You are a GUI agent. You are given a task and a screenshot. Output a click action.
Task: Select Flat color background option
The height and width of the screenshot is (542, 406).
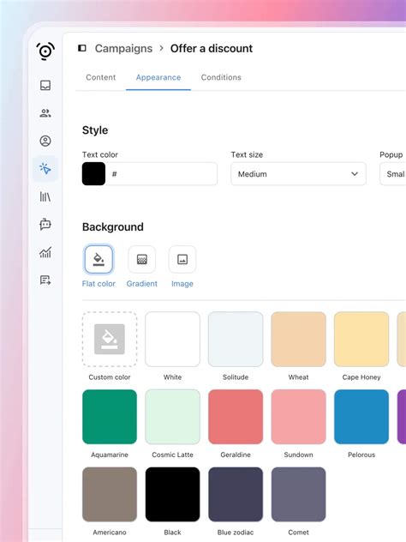click(99, 259)
